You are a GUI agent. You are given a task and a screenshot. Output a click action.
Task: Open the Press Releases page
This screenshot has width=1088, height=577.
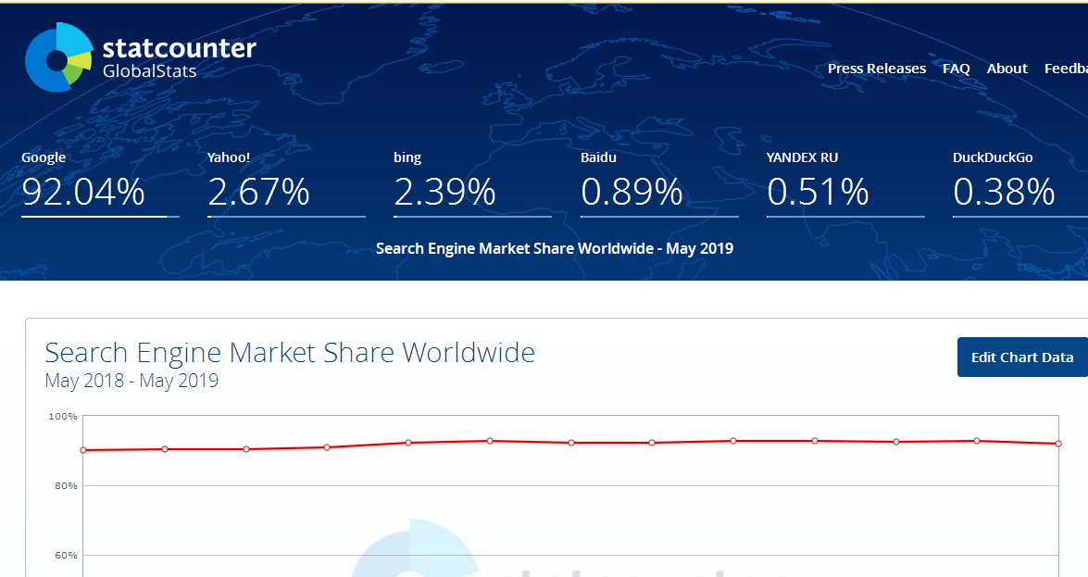(876, 69)
